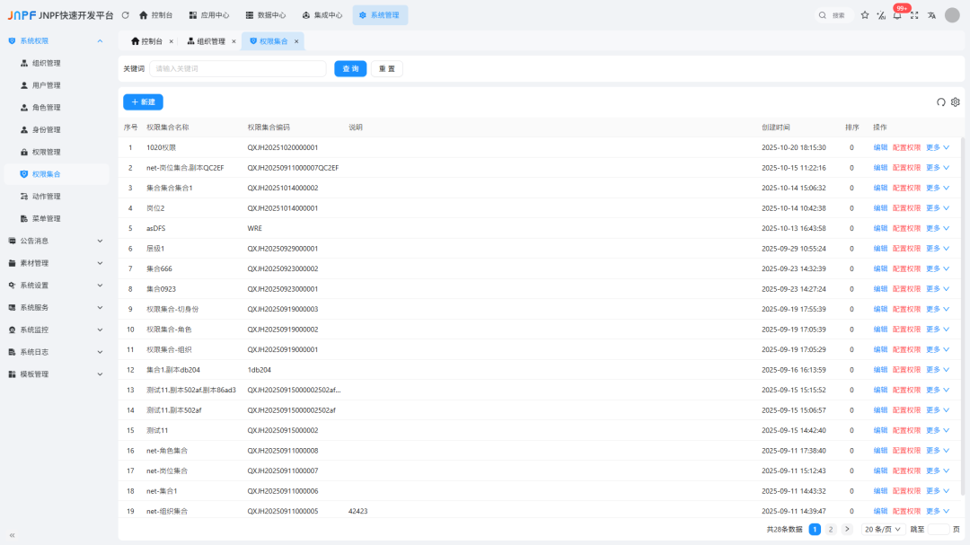Screen dimensions: 970x545
Task: Click the language switch icon in the header
Action: click(933, 14)
